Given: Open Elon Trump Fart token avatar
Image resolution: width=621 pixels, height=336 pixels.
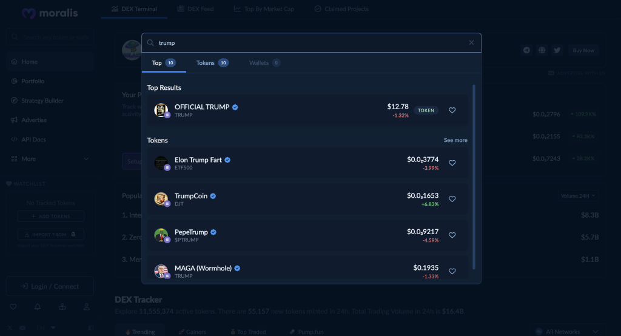Looking at the screenshot, I should [x=161, y=163].
